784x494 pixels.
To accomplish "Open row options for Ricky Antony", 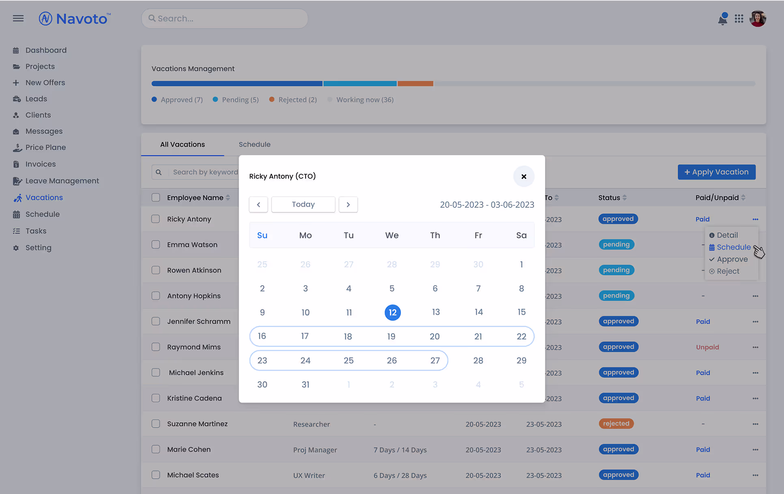I will pyautogui.click(x=755, y=219).
